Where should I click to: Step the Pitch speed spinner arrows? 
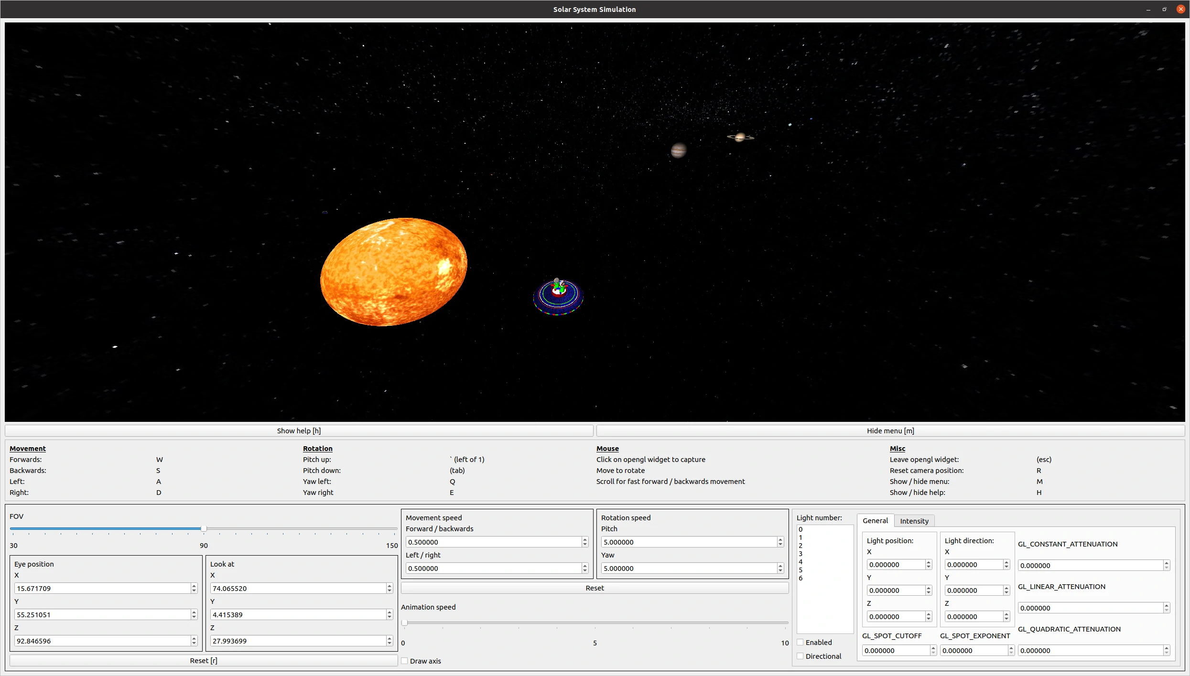click(x=780, y=542)
